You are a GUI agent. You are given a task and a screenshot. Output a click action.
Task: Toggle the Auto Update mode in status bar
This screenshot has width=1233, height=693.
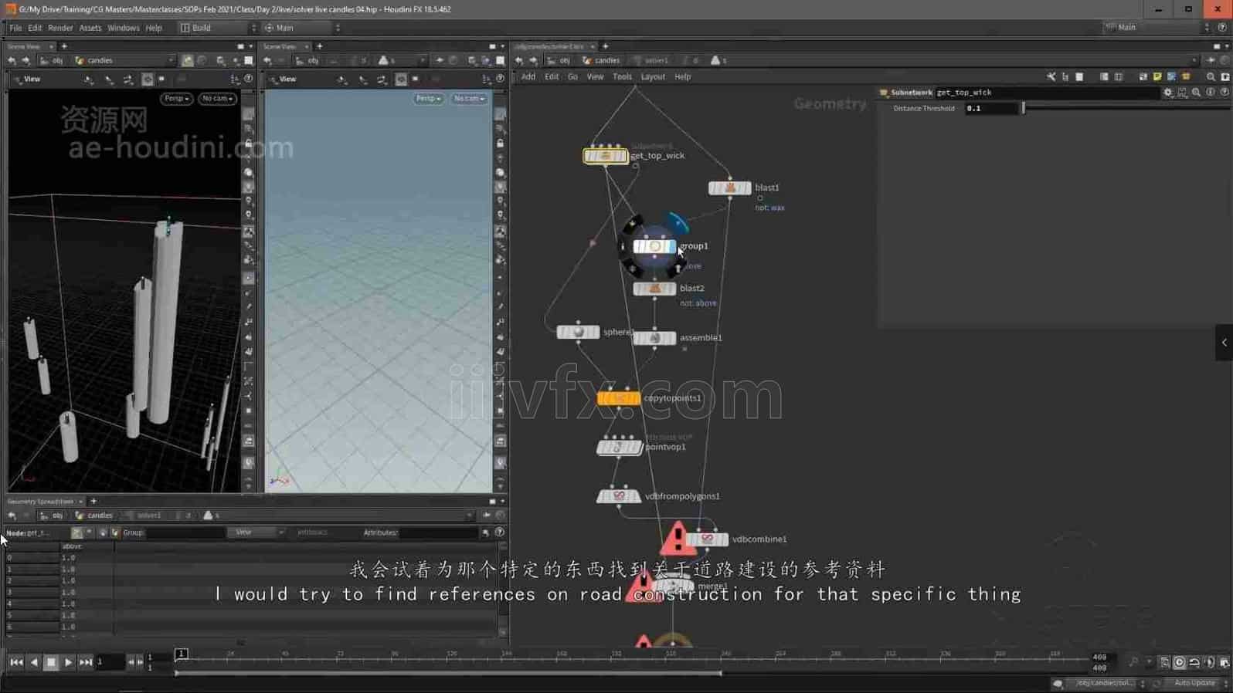(1194, 683)
